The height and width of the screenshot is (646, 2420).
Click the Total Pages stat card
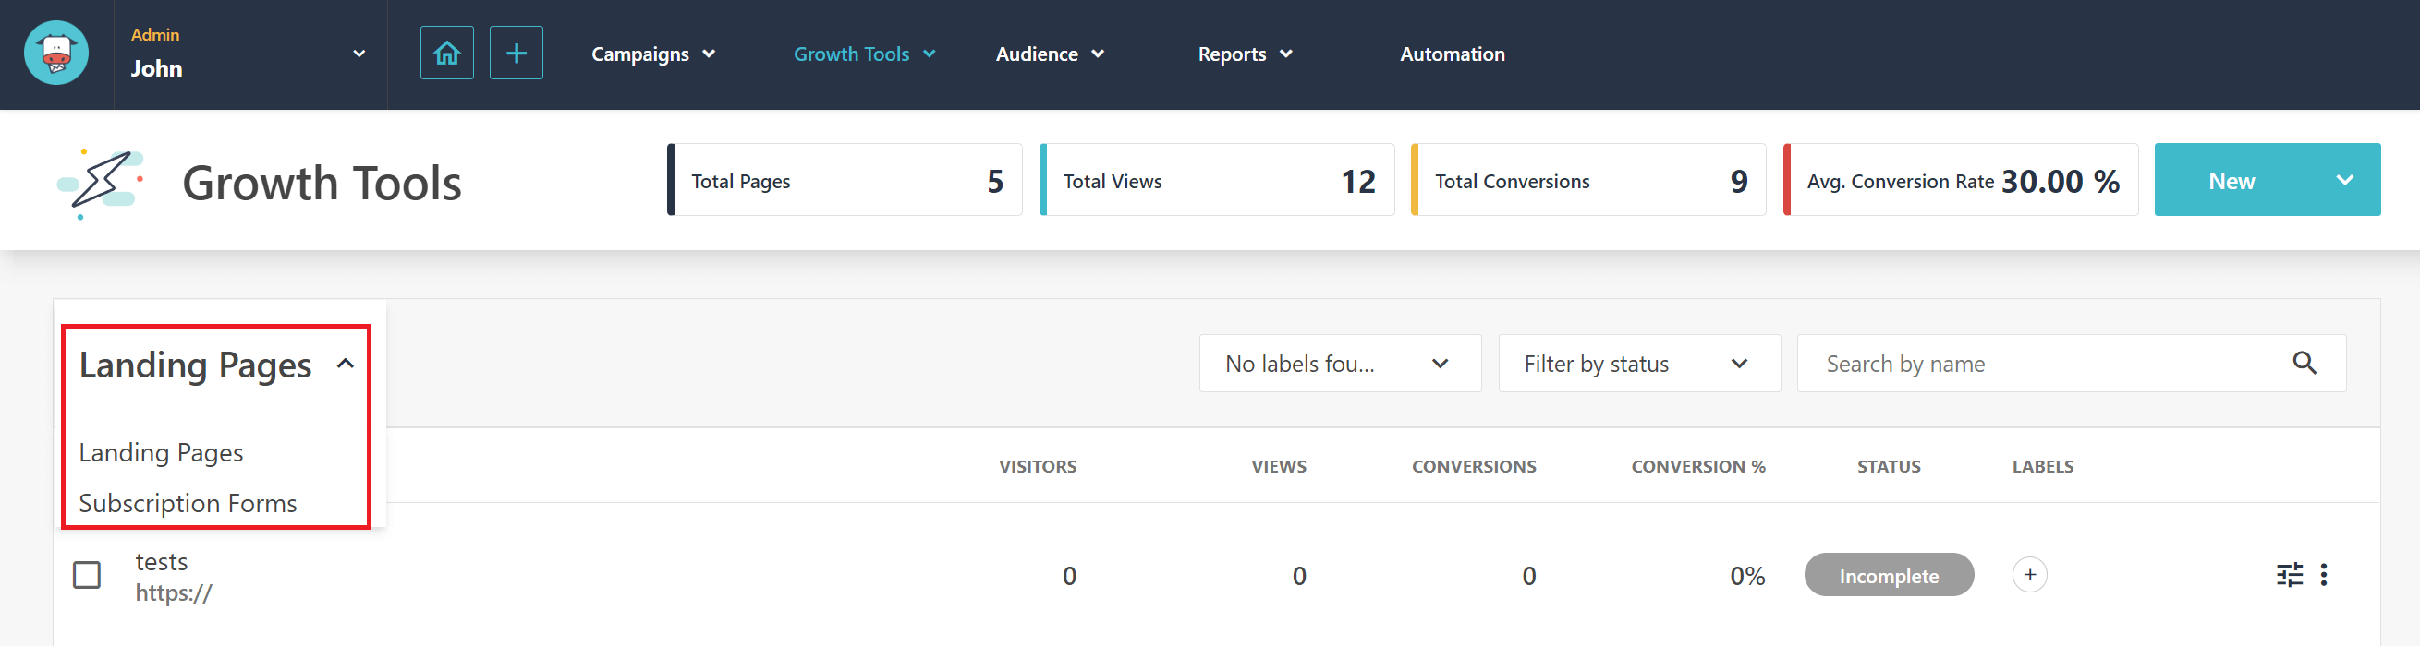point(845,180)
